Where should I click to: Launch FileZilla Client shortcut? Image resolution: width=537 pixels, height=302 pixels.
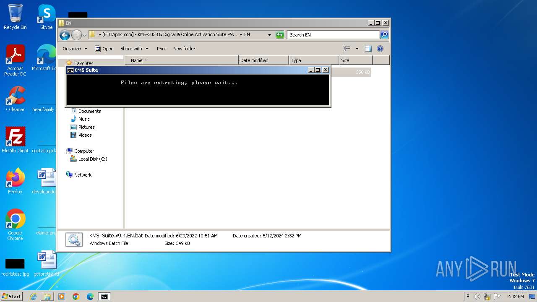click(x=15, y=140)
